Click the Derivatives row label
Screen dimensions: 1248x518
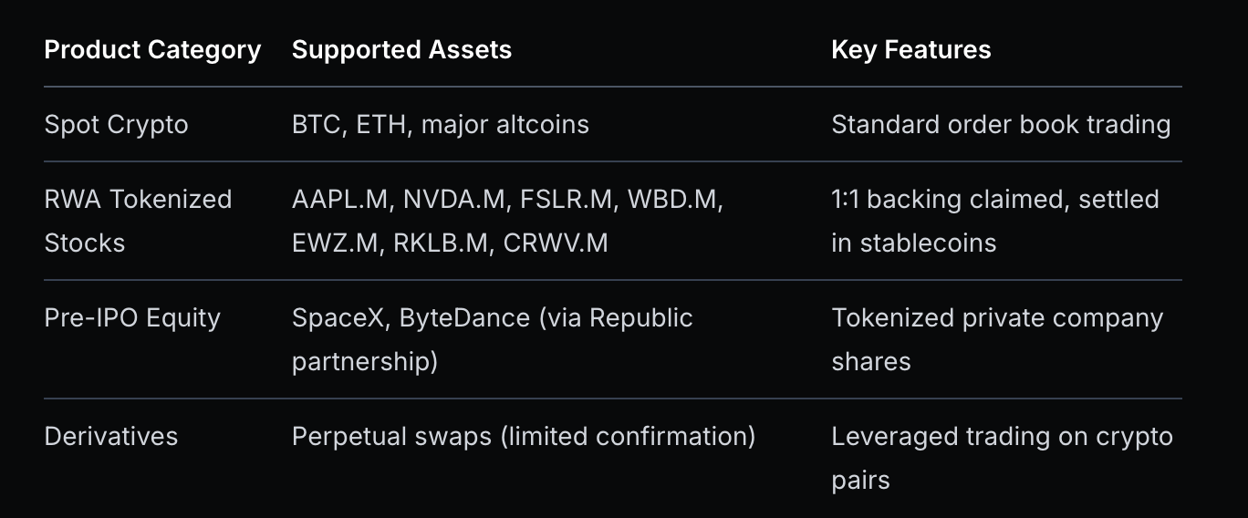(x=110, y=436)
